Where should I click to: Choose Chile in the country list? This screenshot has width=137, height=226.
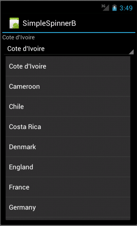68,106
